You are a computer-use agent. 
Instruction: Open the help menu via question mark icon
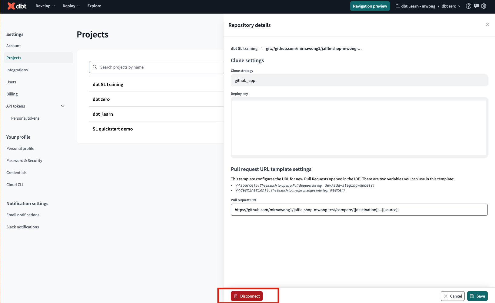tap(468, 6)
